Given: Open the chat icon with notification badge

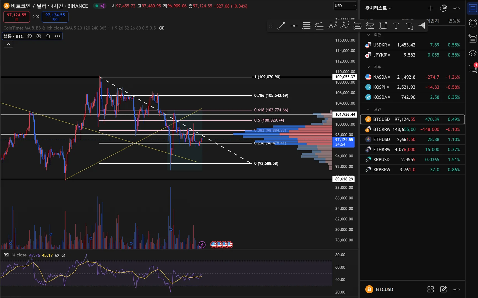Looking at the screenshot, I should tap(472, 68).
